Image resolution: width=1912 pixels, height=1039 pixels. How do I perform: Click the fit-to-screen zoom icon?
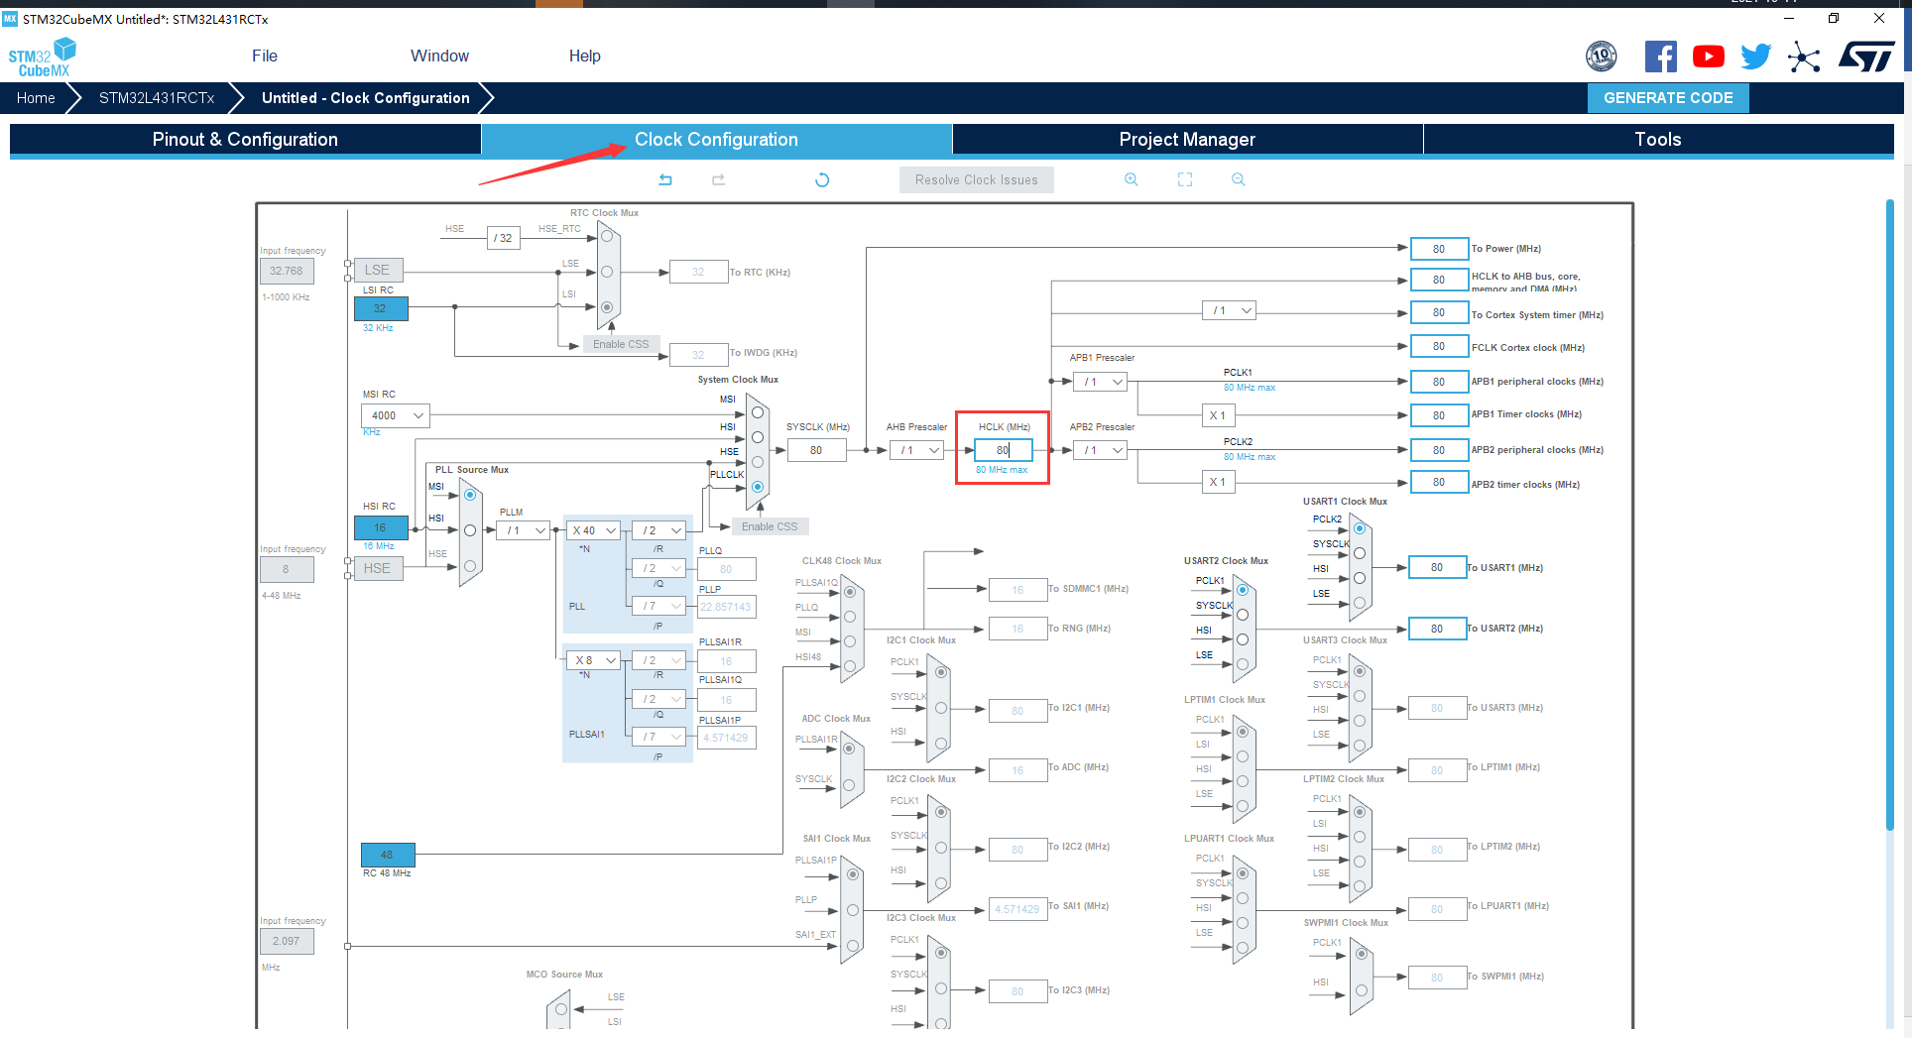pos(1184,179)
